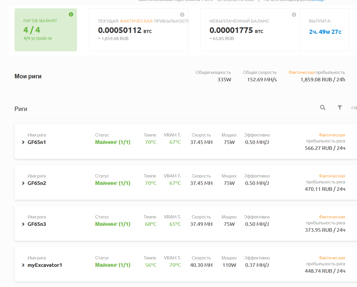Click ≈ 65.85 RUB under unpaid balance
Viewport: 357px width, 287px height.
tap(221, 39)
